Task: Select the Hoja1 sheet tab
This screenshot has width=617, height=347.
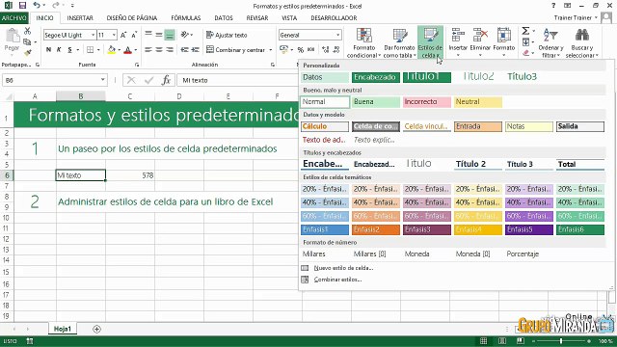Action: click(63, 329)
